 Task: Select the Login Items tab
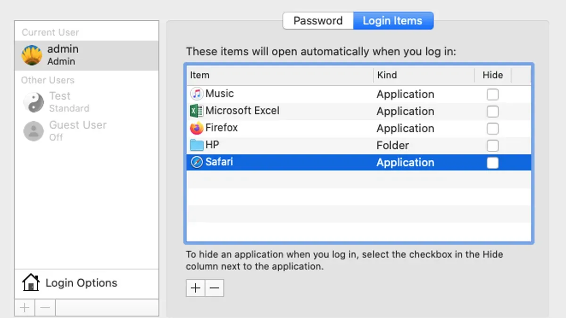(x=392, y=21)
